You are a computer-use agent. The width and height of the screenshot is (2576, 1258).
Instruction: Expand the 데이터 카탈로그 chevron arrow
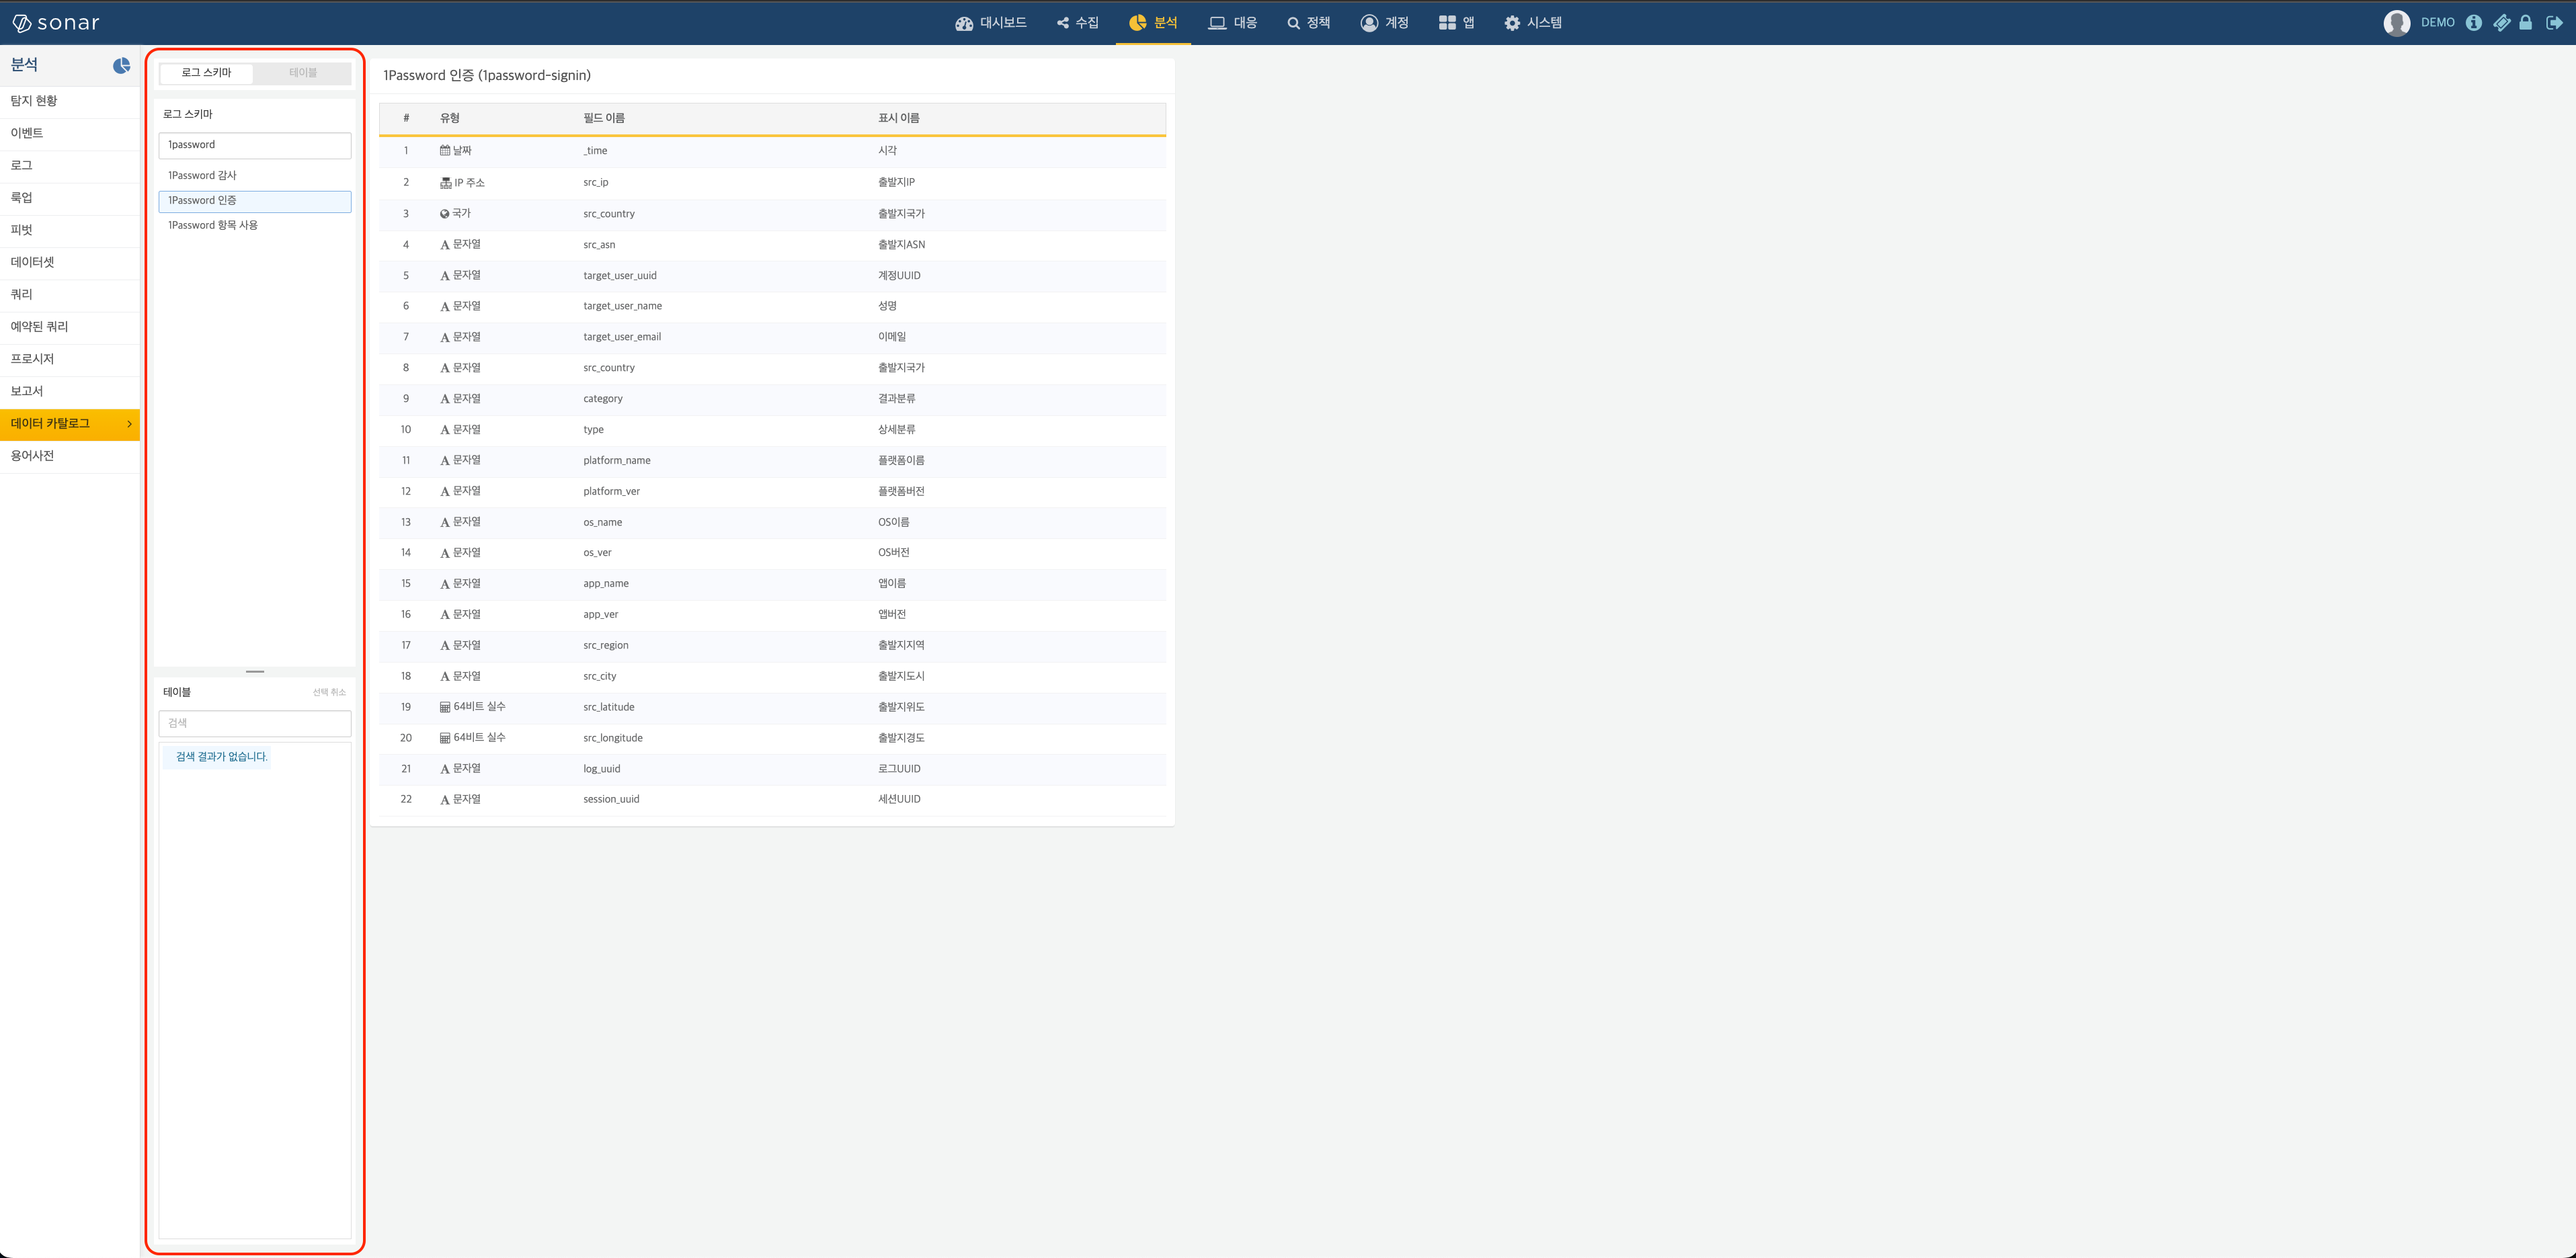point(129,424)
